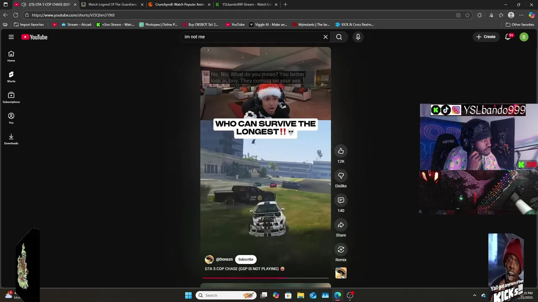Screen dimensions: 538x302
Task: Switch to GTA 5 COP CHASE tab
Action: click(45, 5)
